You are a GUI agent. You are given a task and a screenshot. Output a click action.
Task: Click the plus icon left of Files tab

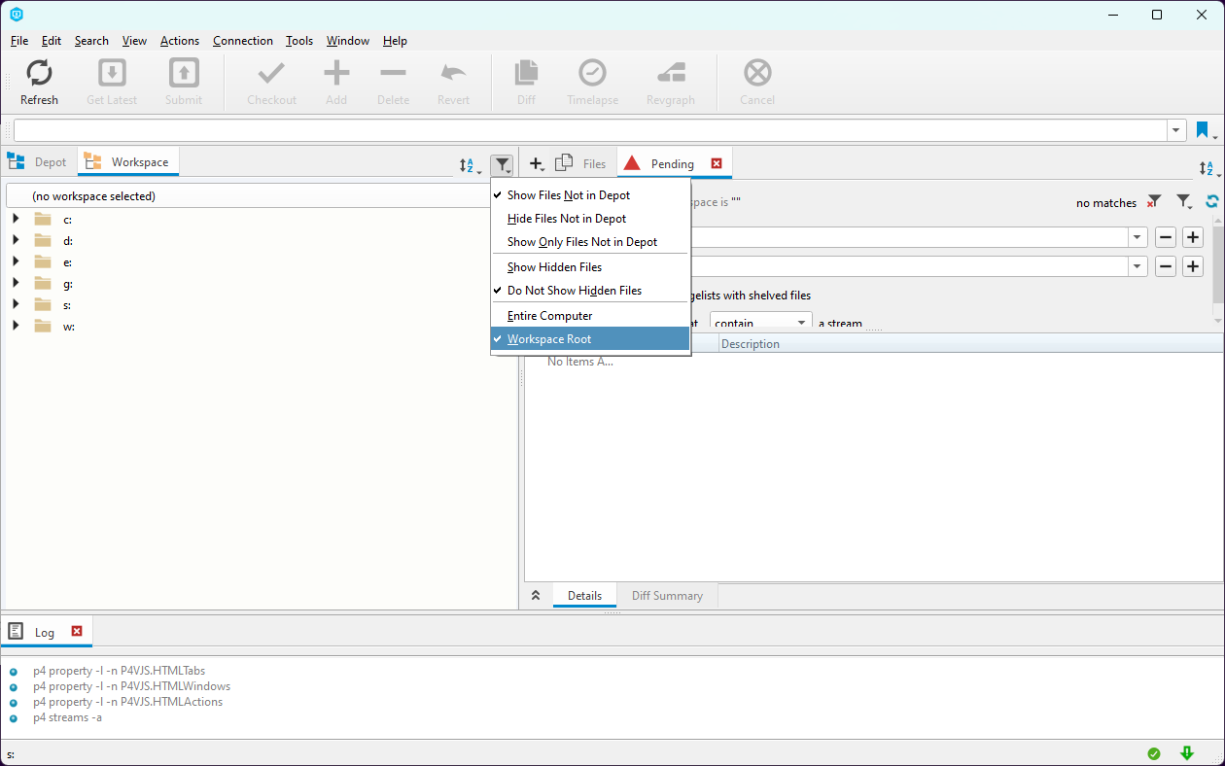(537, 164)
